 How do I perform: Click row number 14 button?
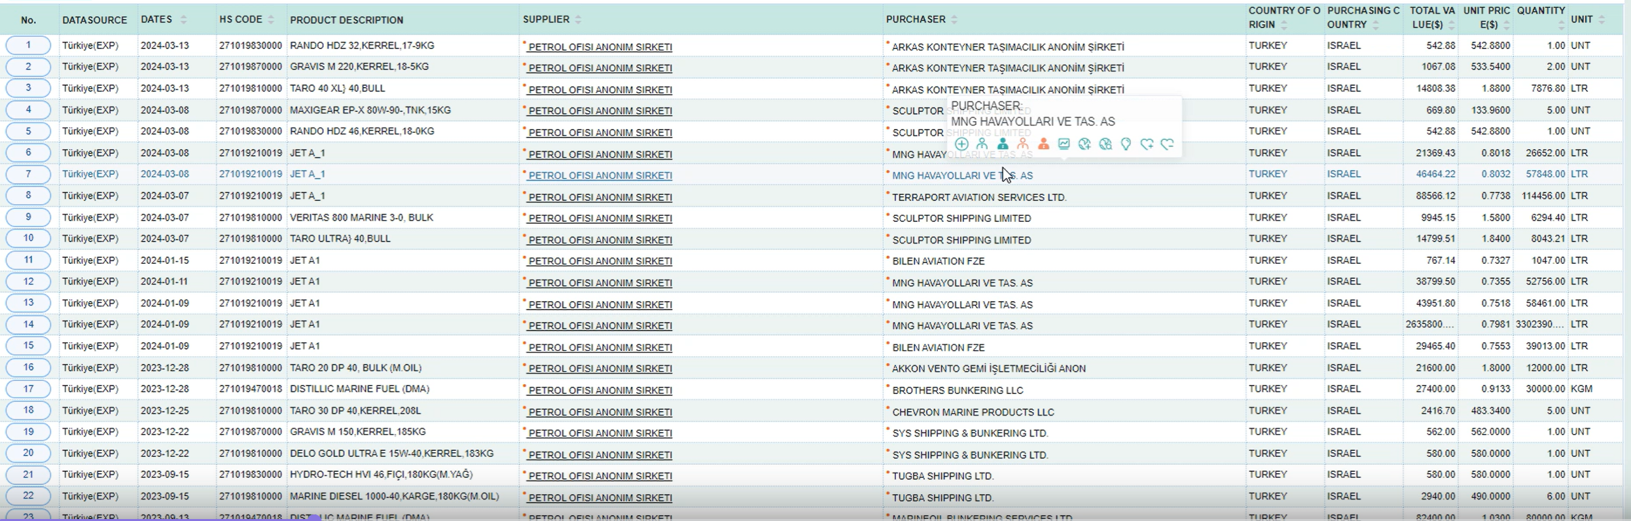(x=28, y=324)
